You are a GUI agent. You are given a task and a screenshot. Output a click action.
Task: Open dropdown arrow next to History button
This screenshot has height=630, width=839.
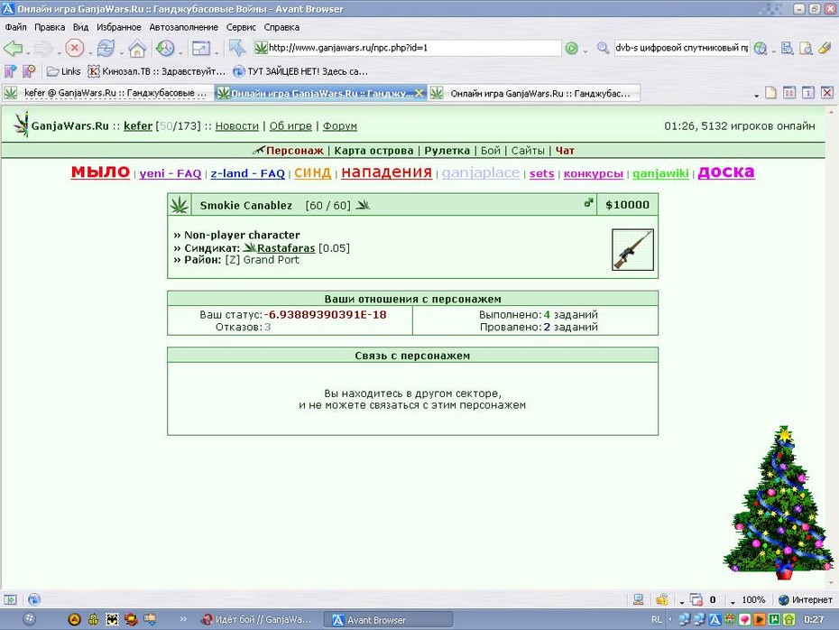pyautogui.click(x=180, y=52)
